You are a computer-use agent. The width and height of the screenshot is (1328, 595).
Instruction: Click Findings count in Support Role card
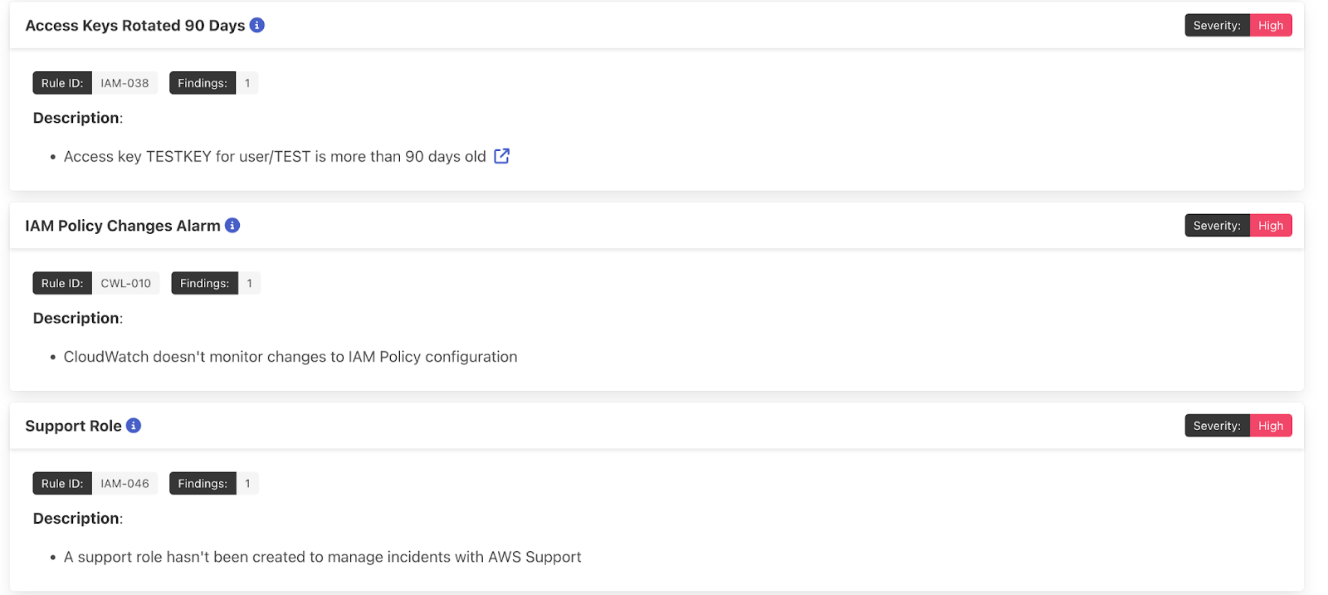[247, 484]
